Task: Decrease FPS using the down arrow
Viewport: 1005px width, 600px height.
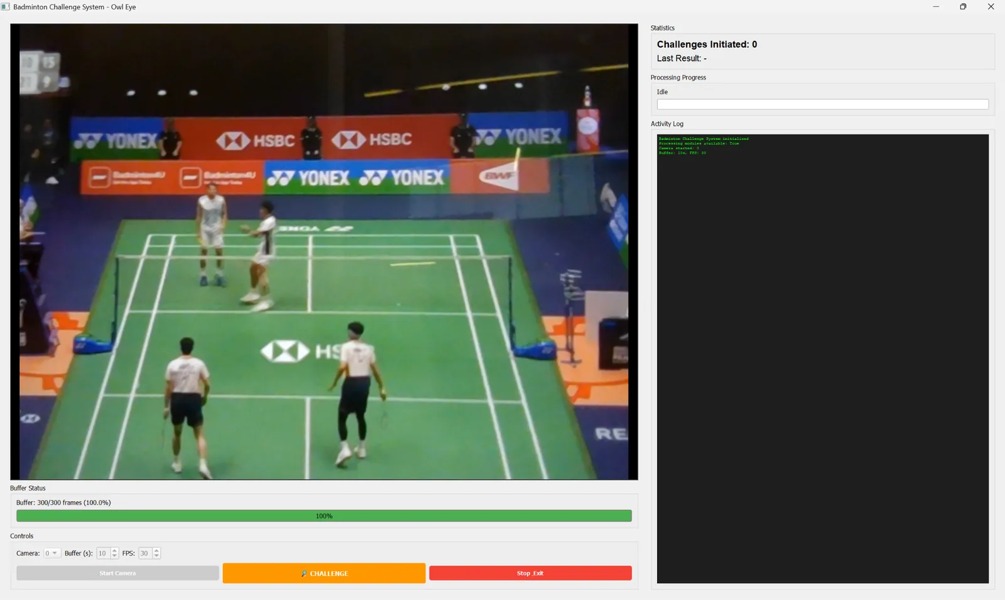Action: point(156,556)
